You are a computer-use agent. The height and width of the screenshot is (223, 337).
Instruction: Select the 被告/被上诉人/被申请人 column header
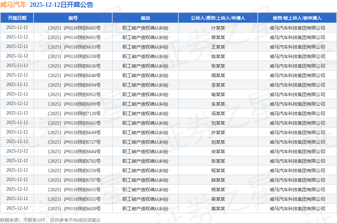[297, 18]
